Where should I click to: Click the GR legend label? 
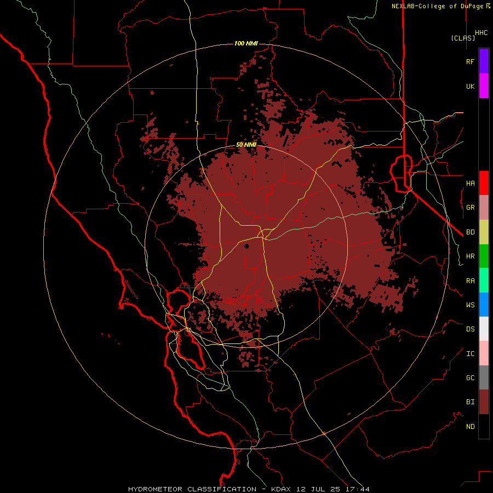[x=470, y=208]
